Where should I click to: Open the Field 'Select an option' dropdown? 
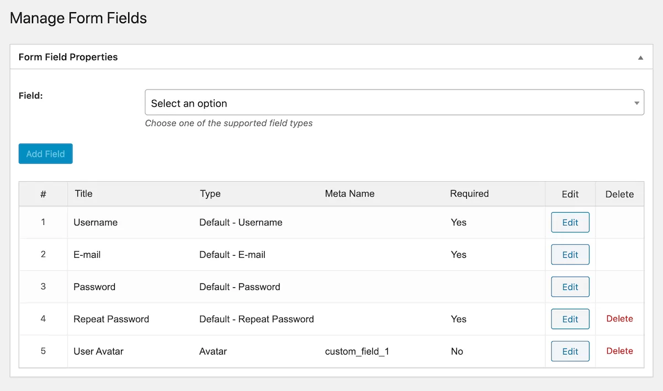point(394,103)
